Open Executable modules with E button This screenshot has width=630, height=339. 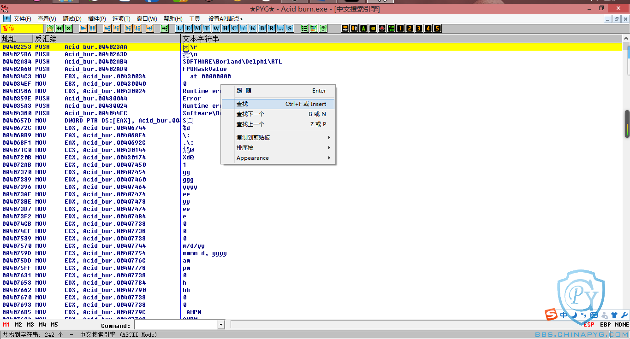[189, 28]
